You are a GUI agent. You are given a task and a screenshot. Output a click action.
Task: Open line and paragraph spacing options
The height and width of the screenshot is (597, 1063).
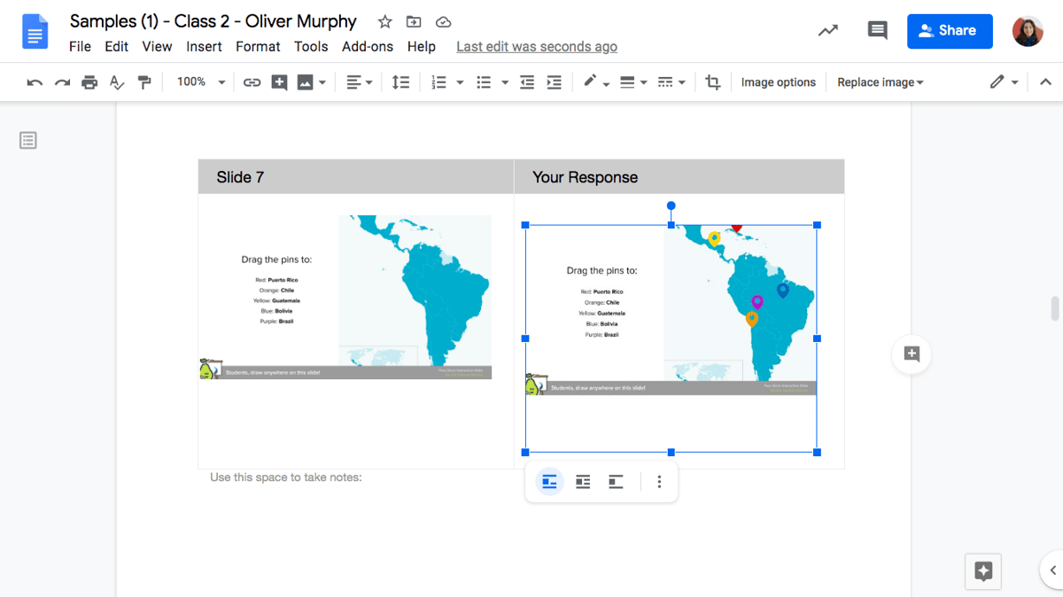click(x=400, y=81)
